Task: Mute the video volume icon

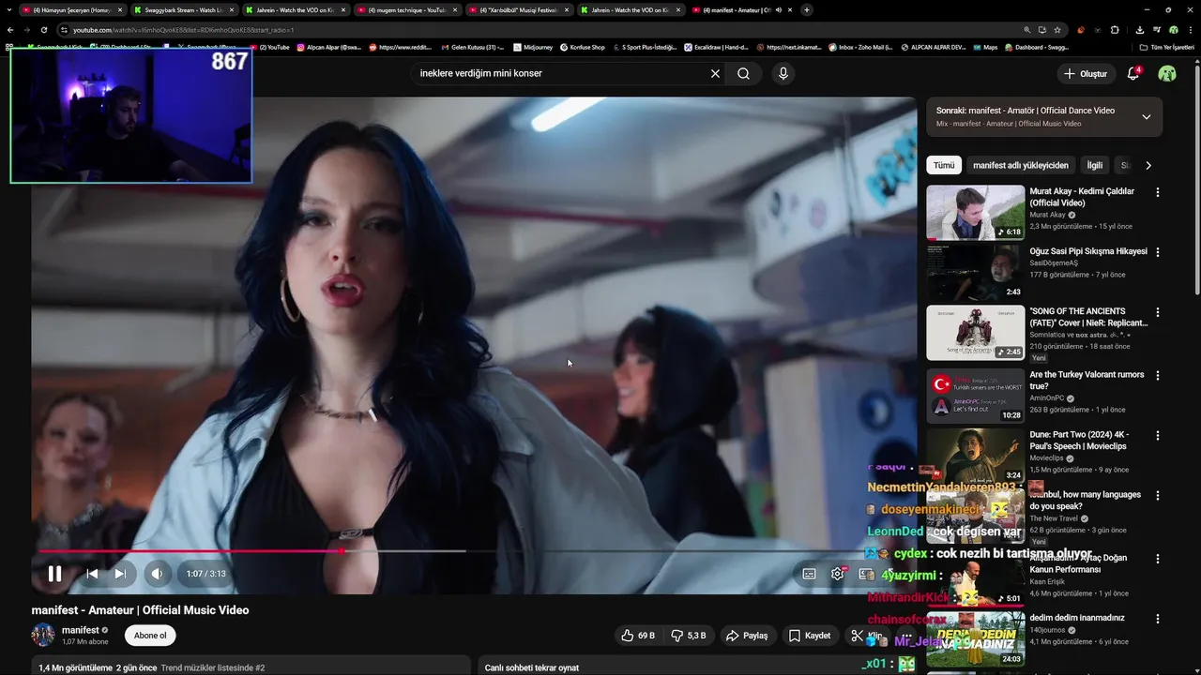Action: pos(157,574)
